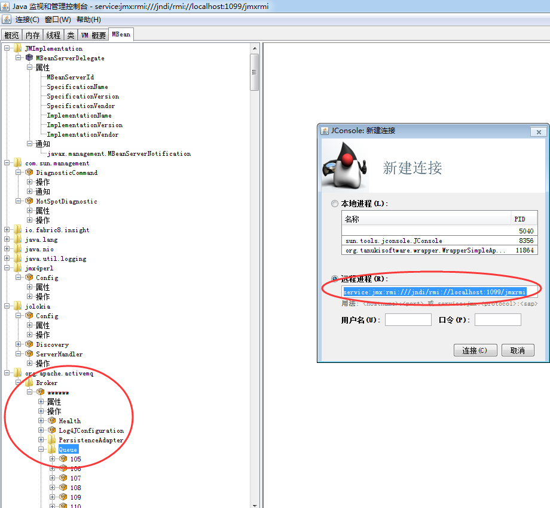Click the MBeanServerDelegate bean icon
This screenshot has height=508, width=550.
coord(29,57)
